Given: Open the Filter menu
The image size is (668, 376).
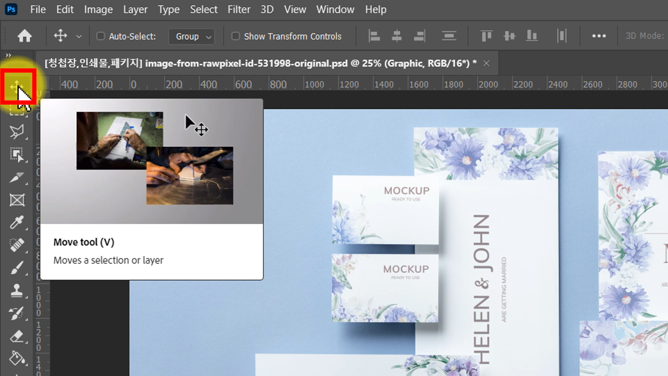Looking at the screenshot, I should click(x=239, y=9).
